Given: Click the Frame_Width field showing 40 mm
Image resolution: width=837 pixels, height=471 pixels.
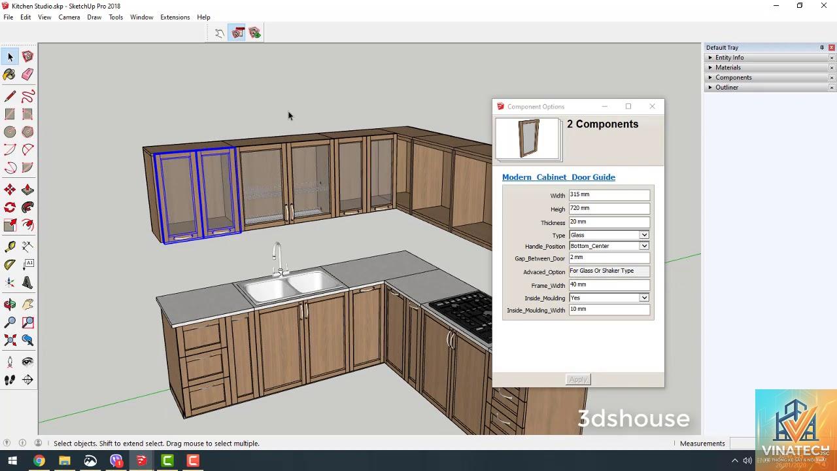Looking at the screenshot, I should click(609, 285).
